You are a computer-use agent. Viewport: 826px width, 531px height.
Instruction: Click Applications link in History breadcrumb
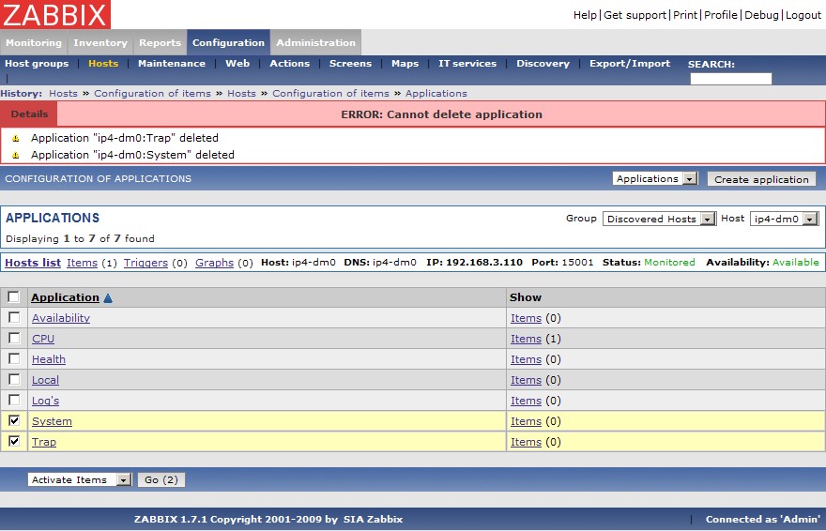pyautogui.click(x=436, y=93)
